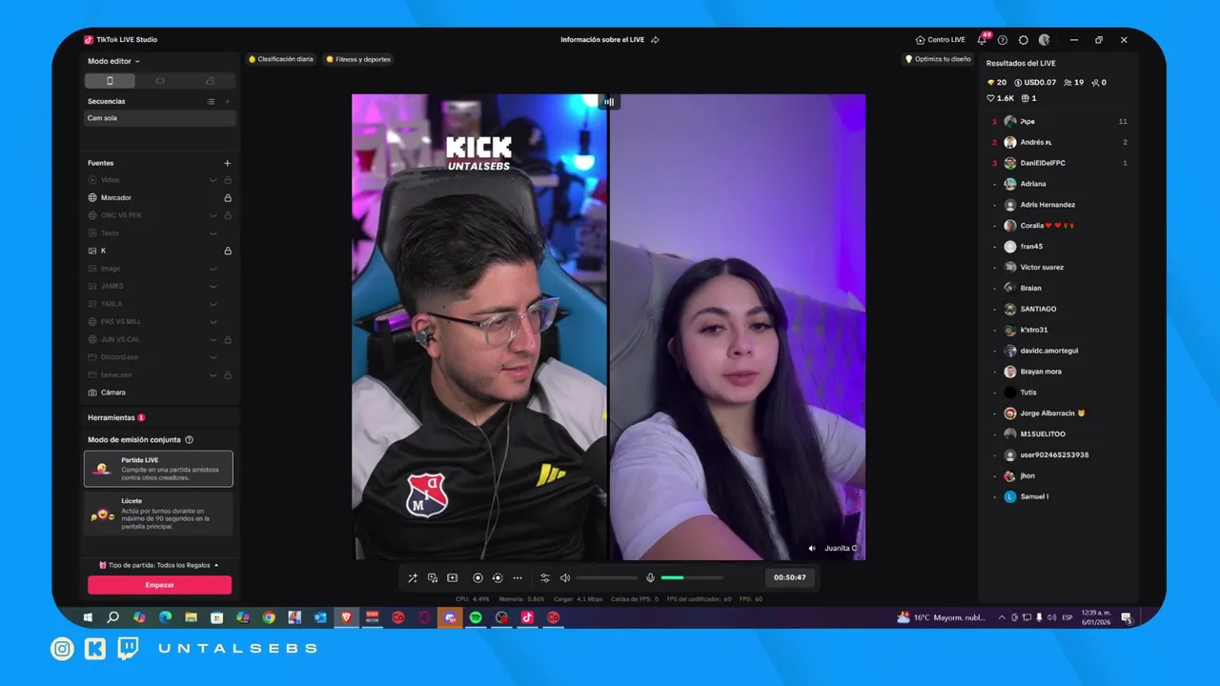The height and width of the screenshot is (686, 1220).
Task: Open the media and music tool icon
Action: [433, 577]
